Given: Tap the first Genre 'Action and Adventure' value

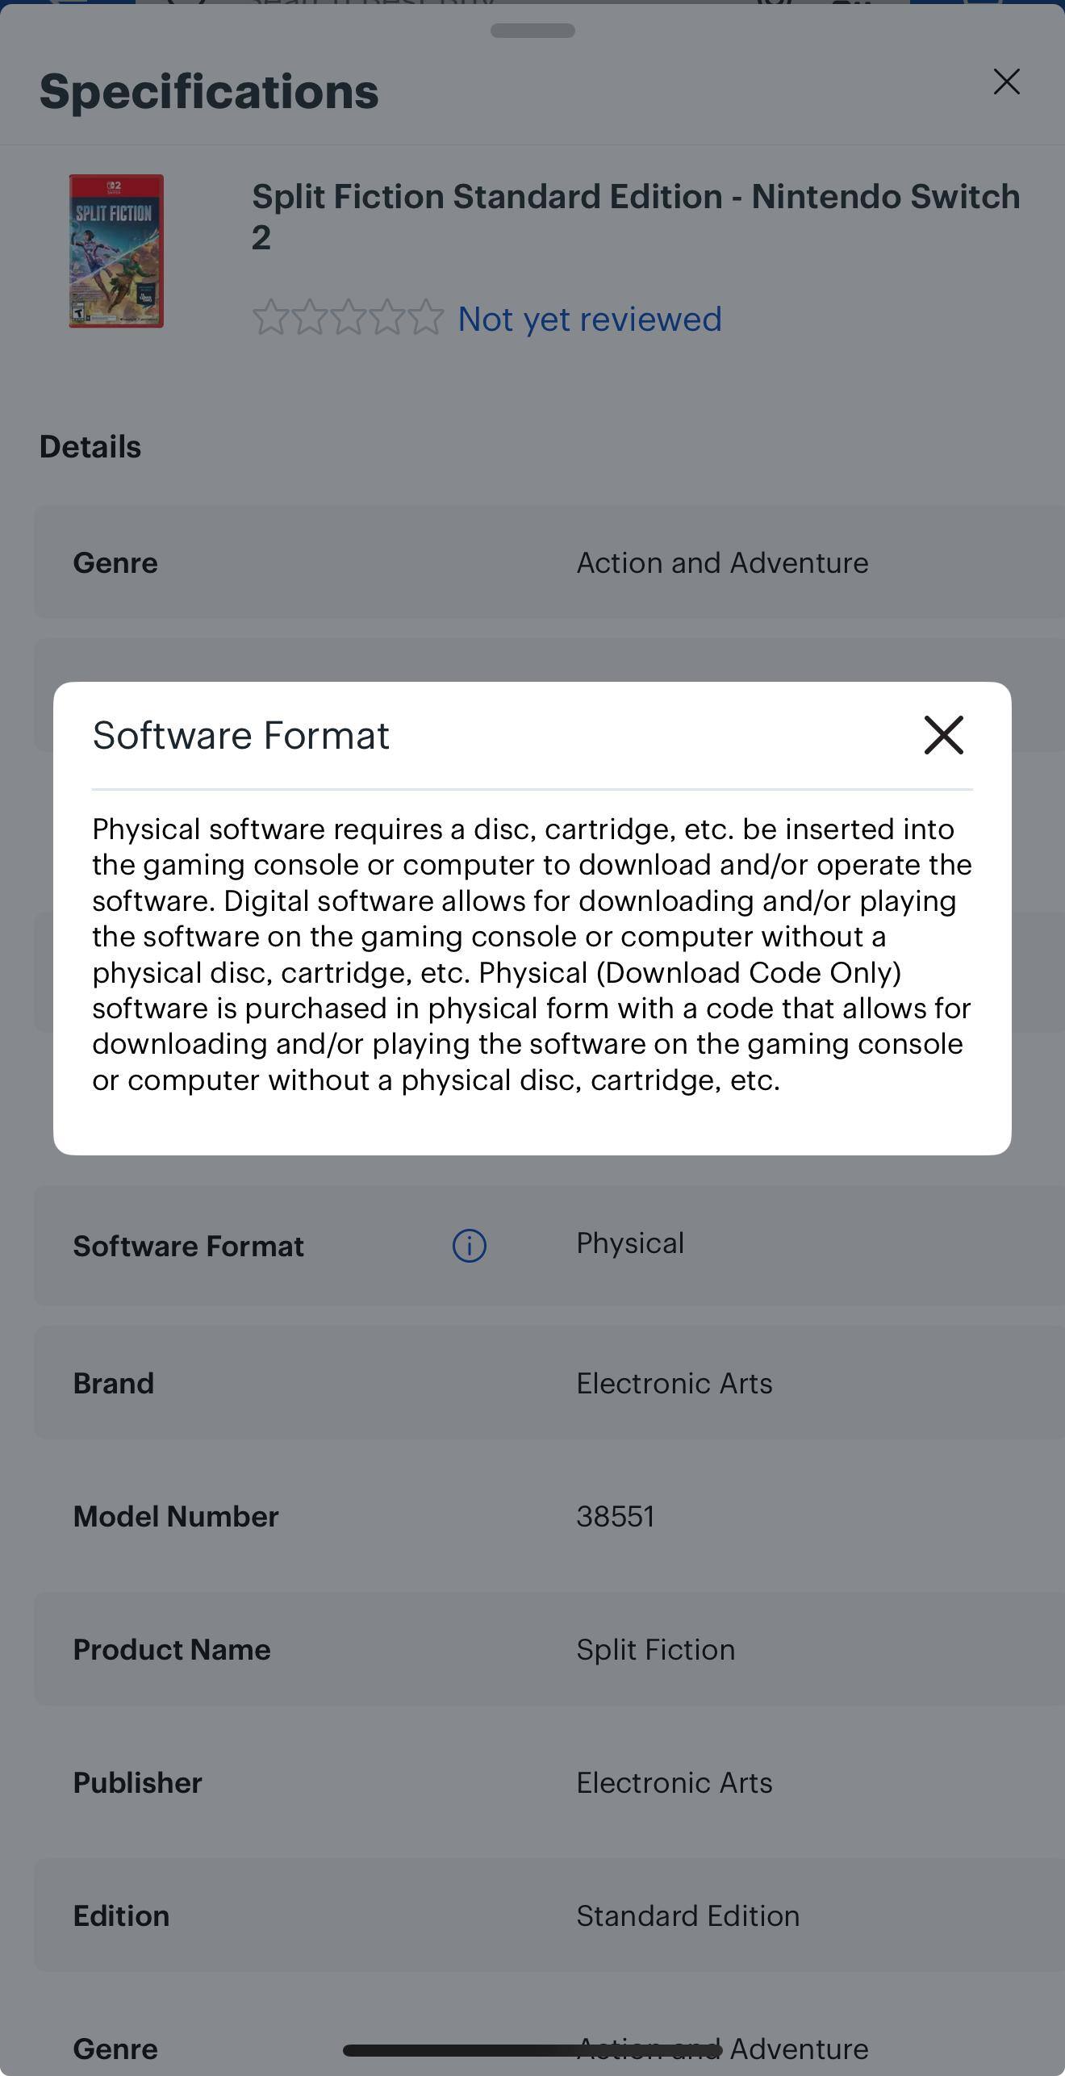Looking at the screenshot, I should (x=722, y=562).
